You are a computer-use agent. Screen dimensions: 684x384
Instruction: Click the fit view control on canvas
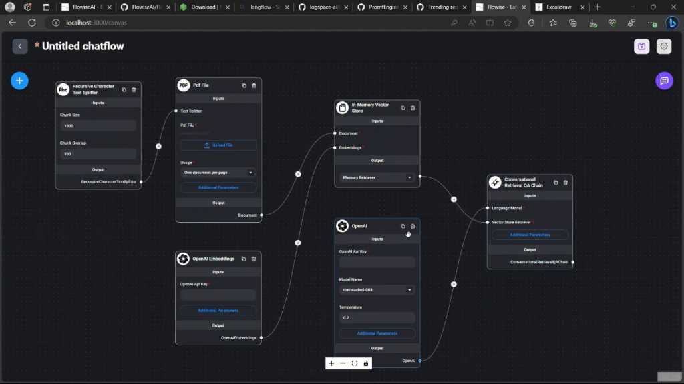click(355, 363)
